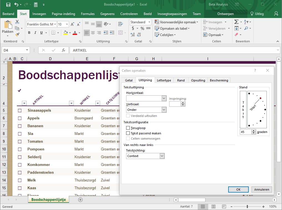The image size is (282, 210).
Task: Click the font color red swatch
Action: click(75, 33)
